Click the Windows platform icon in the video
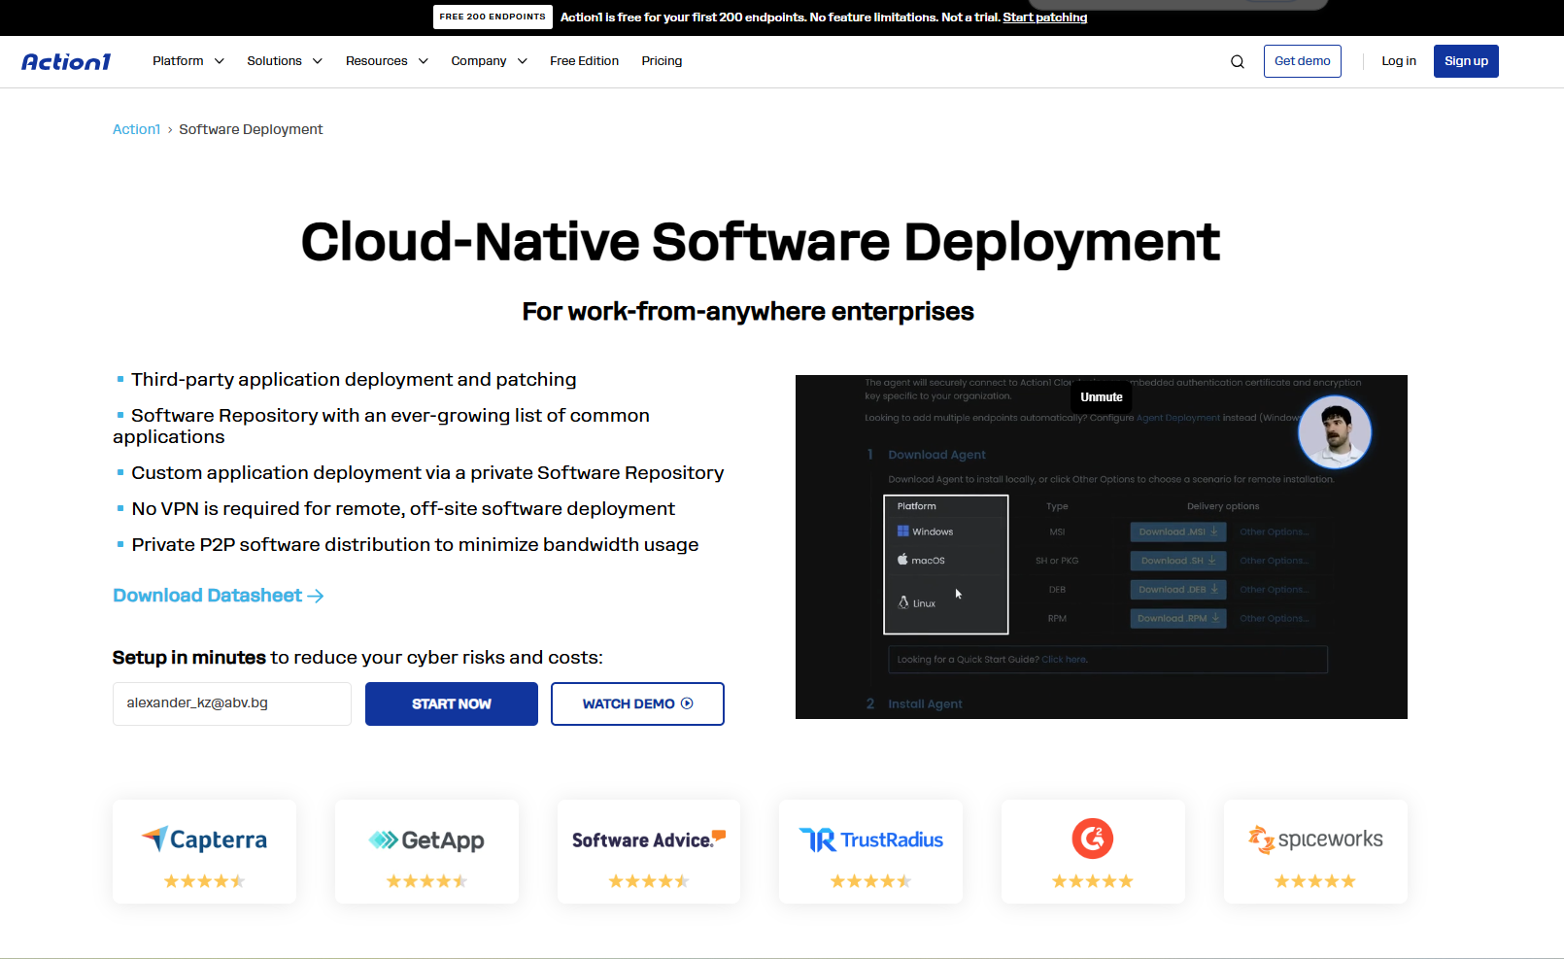Image resolution: width=1564 pixels, height=959 pixels. point(903,531)
